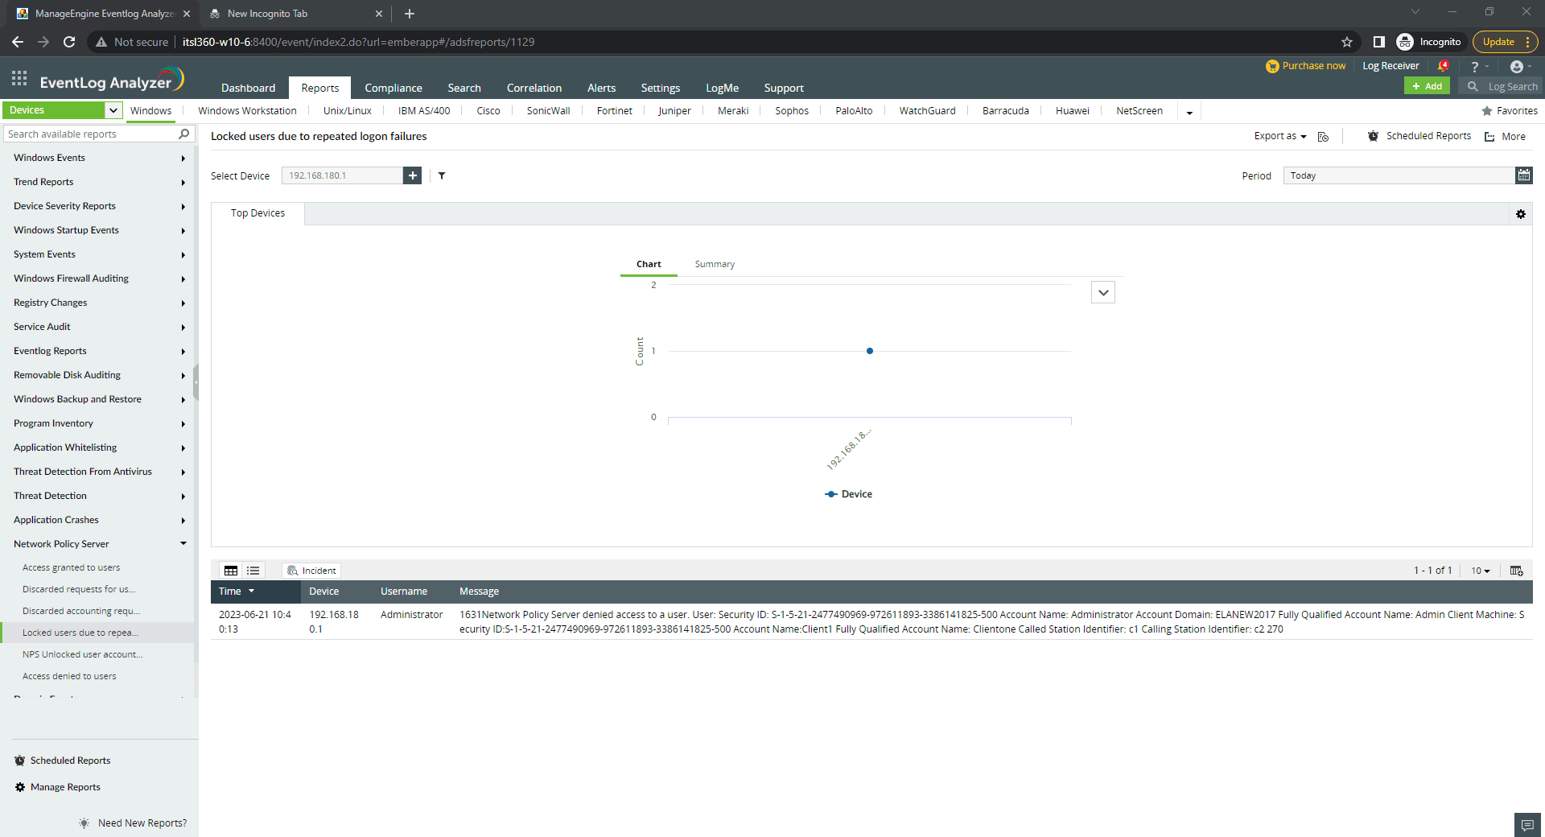Viewport: 1545px width, 837px height.
Task: Open the application grid launcher
Action: (x=19, y=78)
